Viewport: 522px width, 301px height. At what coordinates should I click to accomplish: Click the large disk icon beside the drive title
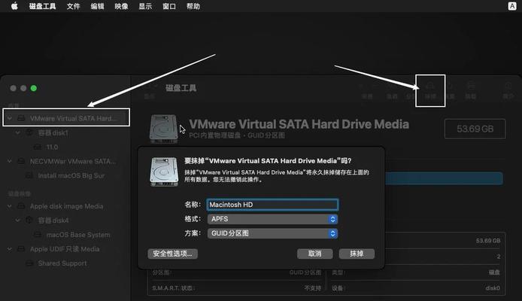coord(164,129)
